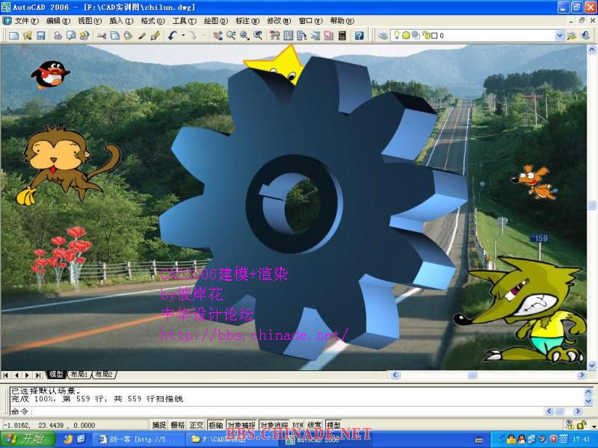Toggle 极轴 polar tracking in status bar
Image resolution: width=598 pixels, height=448 pixels.
point(215,425)
